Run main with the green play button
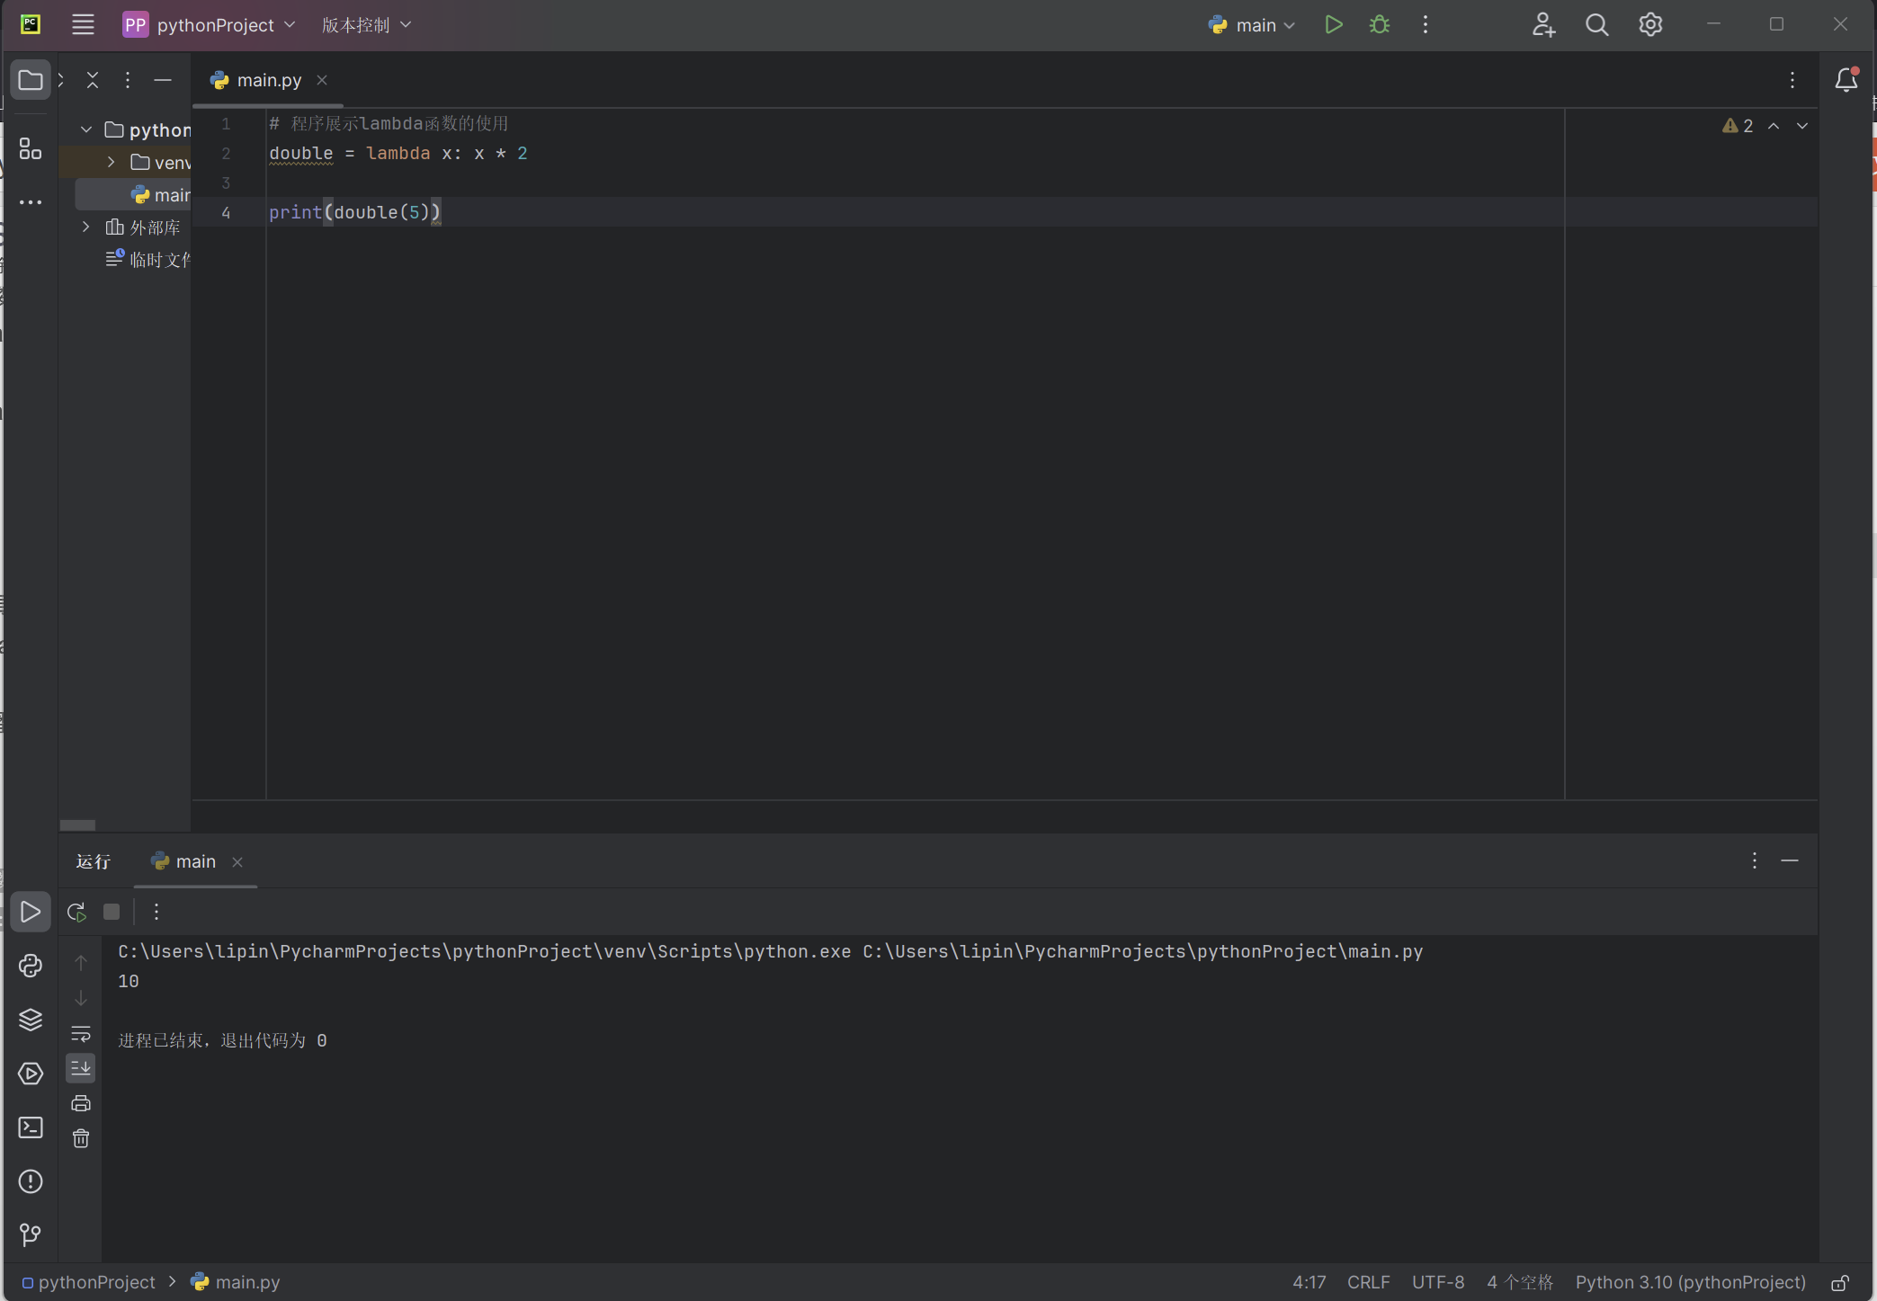The width and height of the screenshot is (1877, 1301). coord(1334,24)
